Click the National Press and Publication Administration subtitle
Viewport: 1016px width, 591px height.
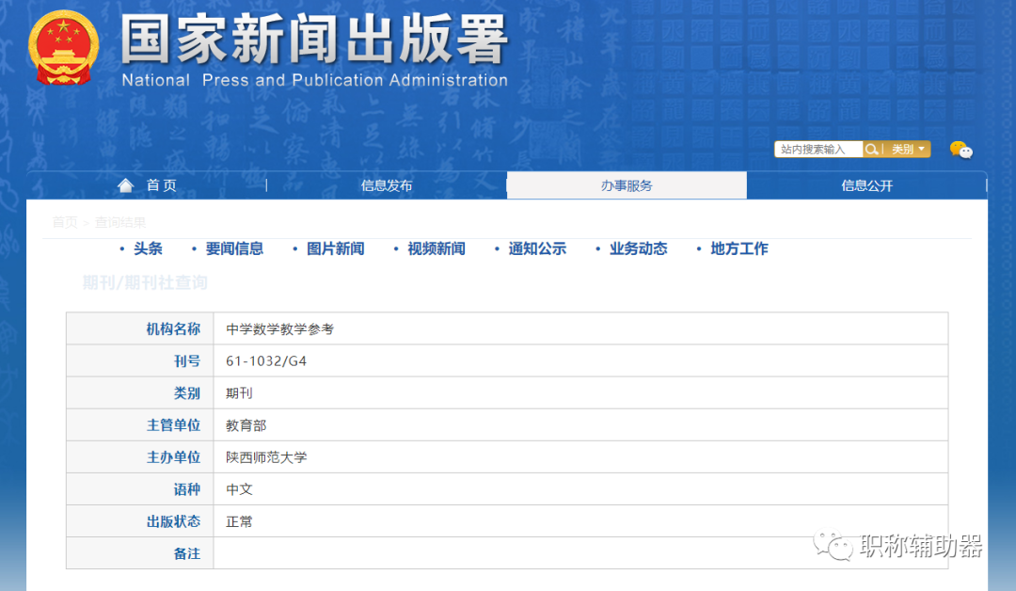[x=315, y=80]
